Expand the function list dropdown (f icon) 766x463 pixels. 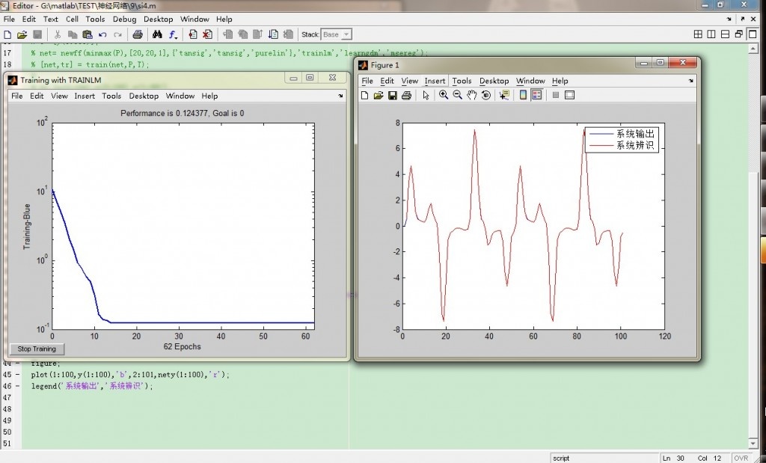174,34
